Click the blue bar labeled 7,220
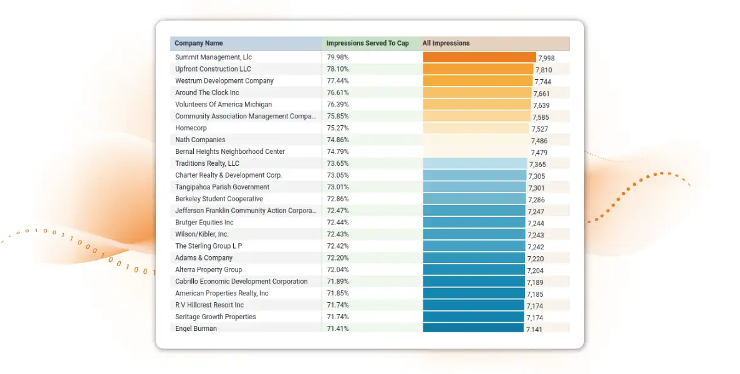740x374 pixels. click(474, 257)
